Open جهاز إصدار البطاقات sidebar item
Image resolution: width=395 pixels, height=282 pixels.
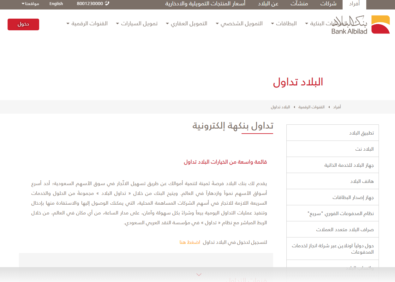tap(332, 197)
